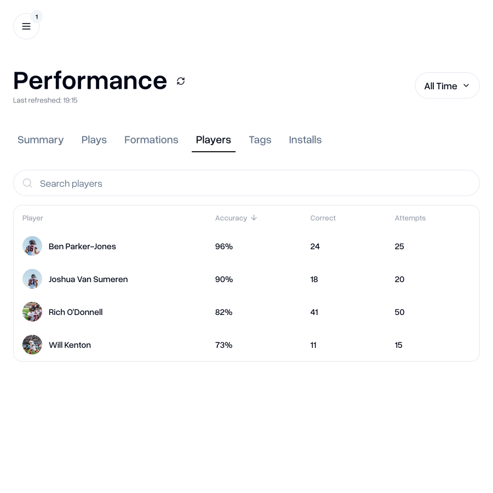Screen dimensions: 493x493
Task: Expand sorting options on the Player column
Action: (x=33, y=218)
